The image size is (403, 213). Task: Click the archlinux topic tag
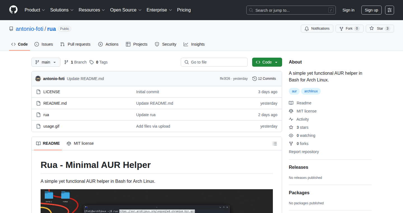[x=311, y=91]
